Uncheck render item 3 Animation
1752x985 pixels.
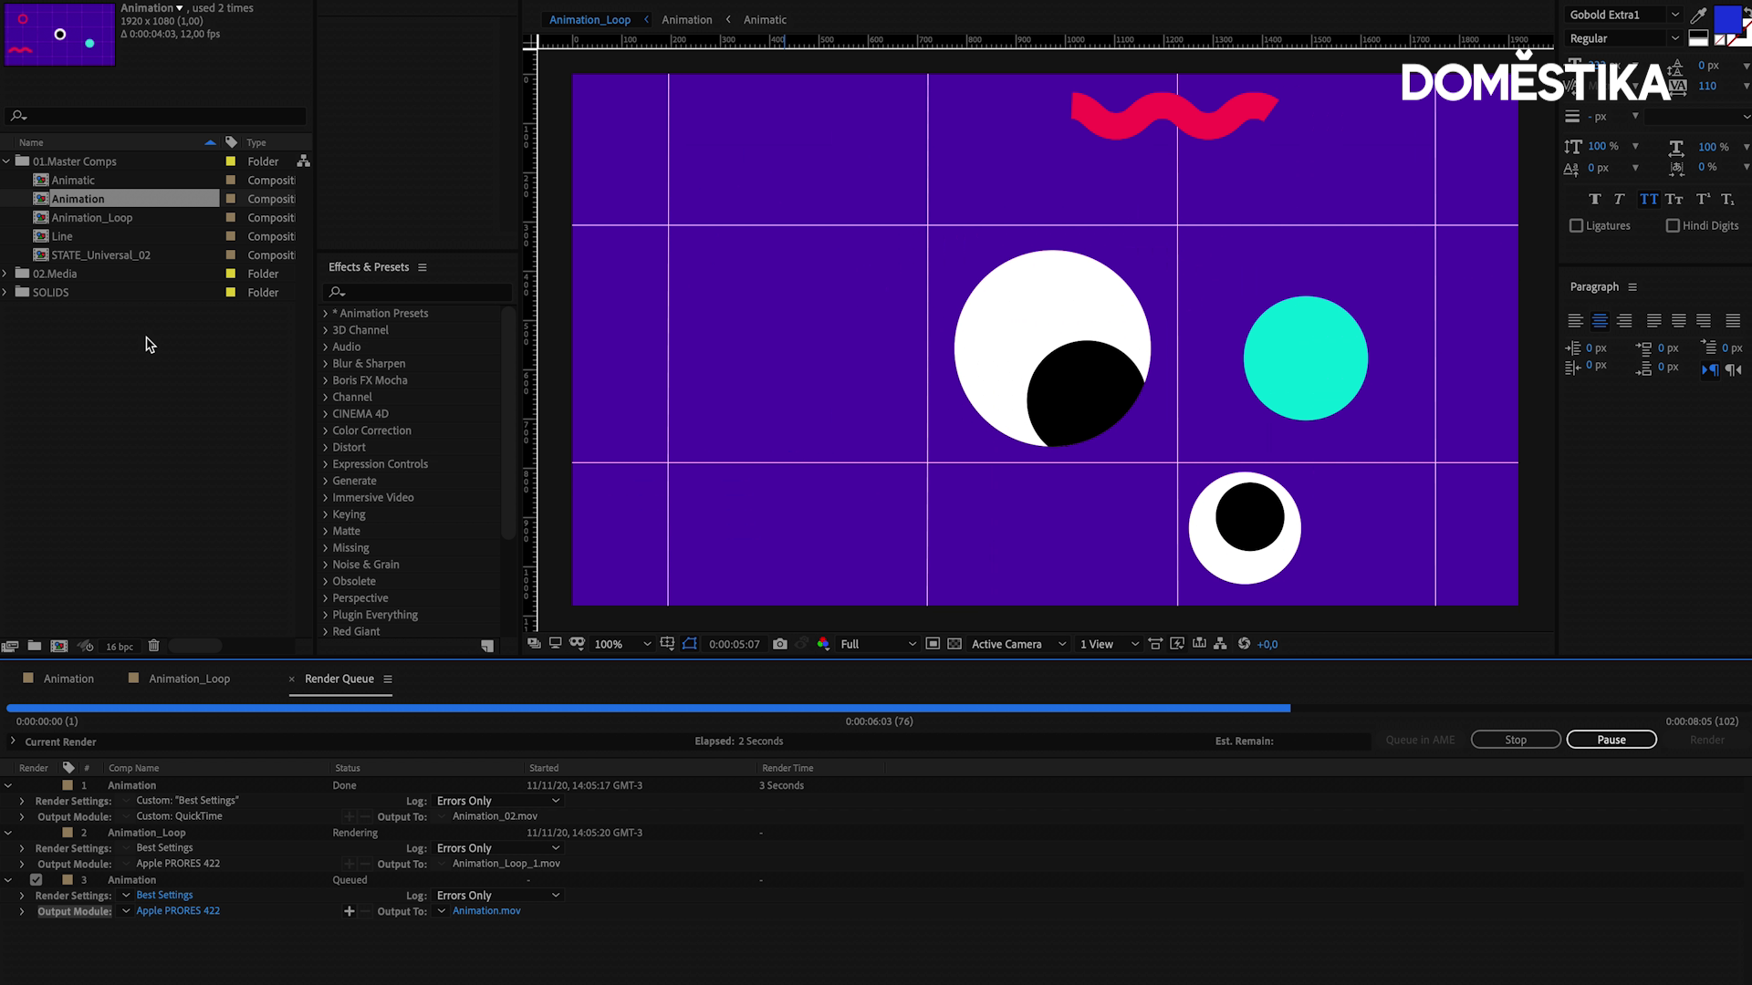point(36,880)
